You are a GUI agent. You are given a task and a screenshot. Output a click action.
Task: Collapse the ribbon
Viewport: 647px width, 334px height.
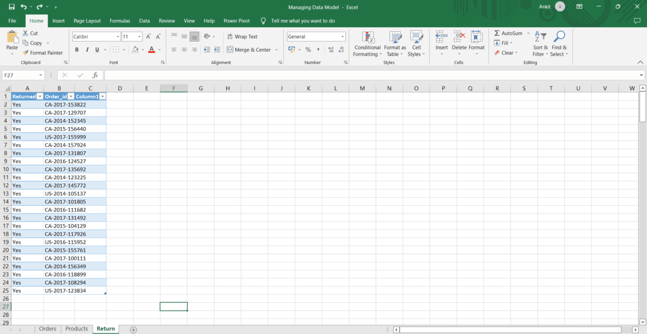[x=640, y=62]
